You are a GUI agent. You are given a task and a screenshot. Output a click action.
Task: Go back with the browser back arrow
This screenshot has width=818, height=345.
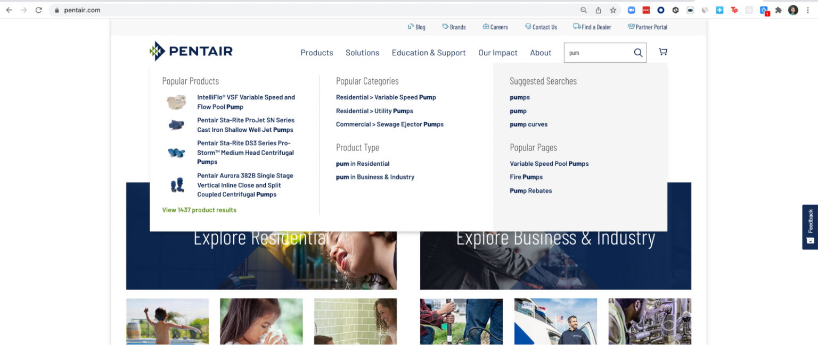pyautogui.click(x=9, y=10)
